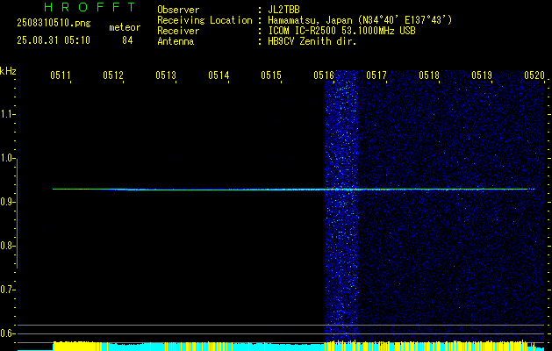552x351 pixels.
Task: Click the 0.9 kHz axis label
Action: point(7,202)
